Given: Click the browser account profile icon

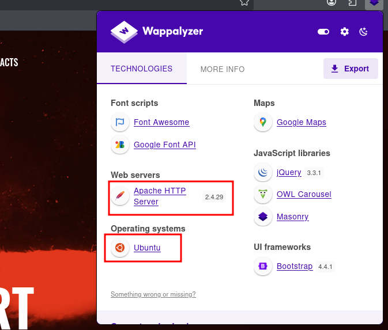Looking at the screenshot, I should (332, 2).
